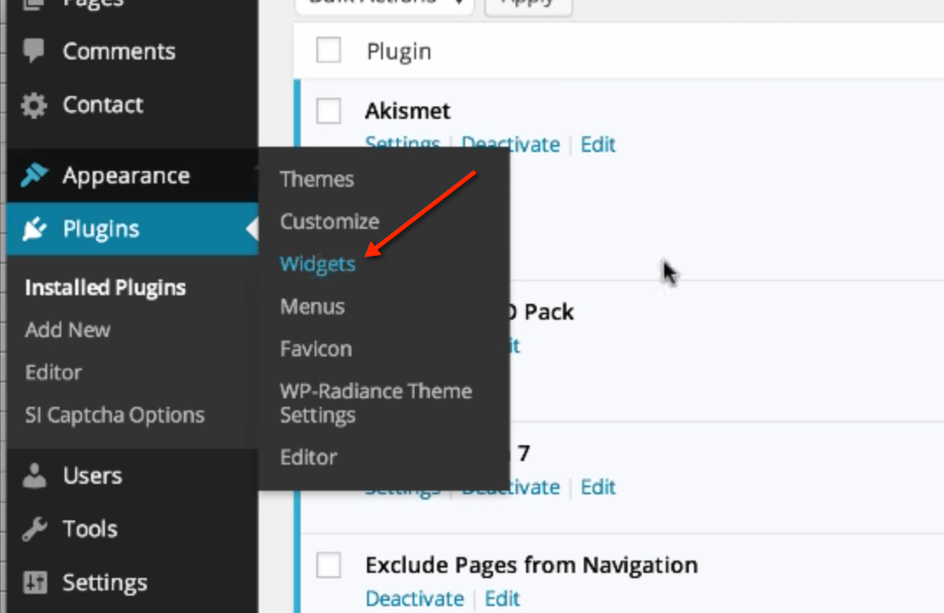
Task: Open Themes from the Appearance flyout
Action: 316,179
